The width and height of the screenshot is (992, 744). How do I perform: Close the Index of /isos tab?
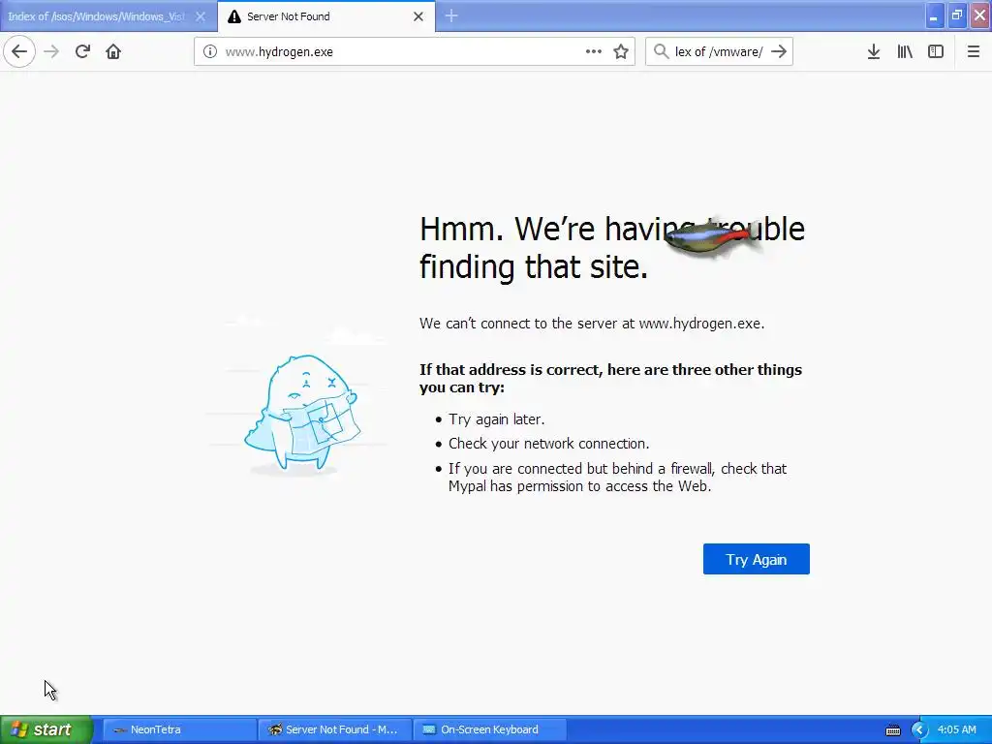pyautogui.click(x=200, y=16)
